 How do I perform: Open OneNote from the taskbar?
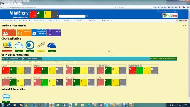101,105
